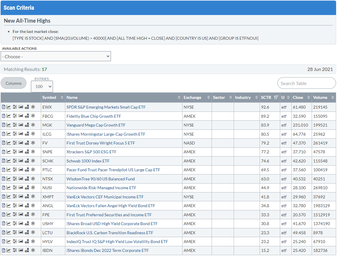Open WisdomTree 90/60 US Balanced Fund link

[x=101, y=179]
